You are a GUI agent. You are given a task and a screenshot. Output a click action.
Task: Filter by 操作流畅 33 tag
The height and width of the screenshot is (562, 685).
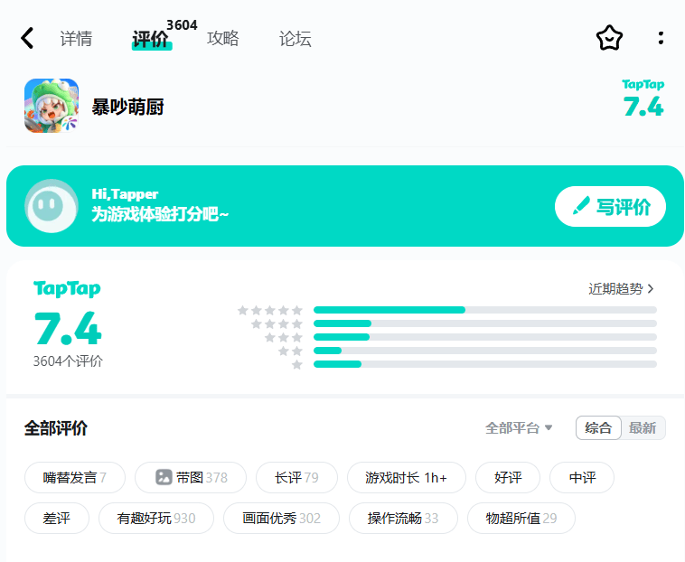[x=403, y=519]
